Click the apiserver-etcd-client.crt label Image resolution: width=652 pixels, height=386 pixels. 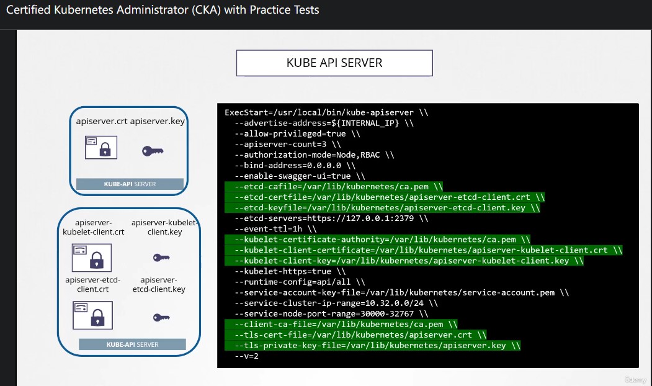[92, 284]
